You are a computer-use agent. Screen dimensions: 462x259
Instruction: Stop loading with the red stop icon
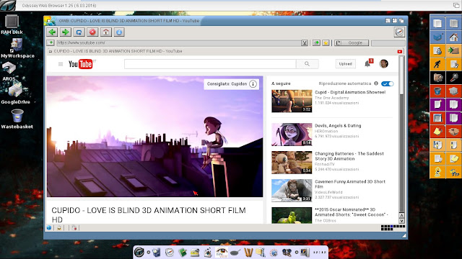click(92, 32)
